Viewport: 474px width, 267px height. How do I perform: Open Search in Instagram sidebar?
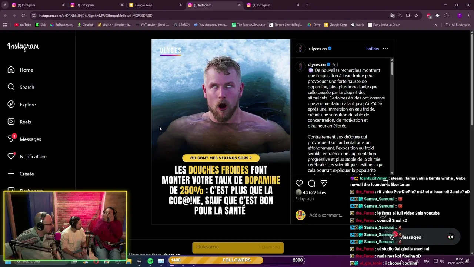(21, 87)
